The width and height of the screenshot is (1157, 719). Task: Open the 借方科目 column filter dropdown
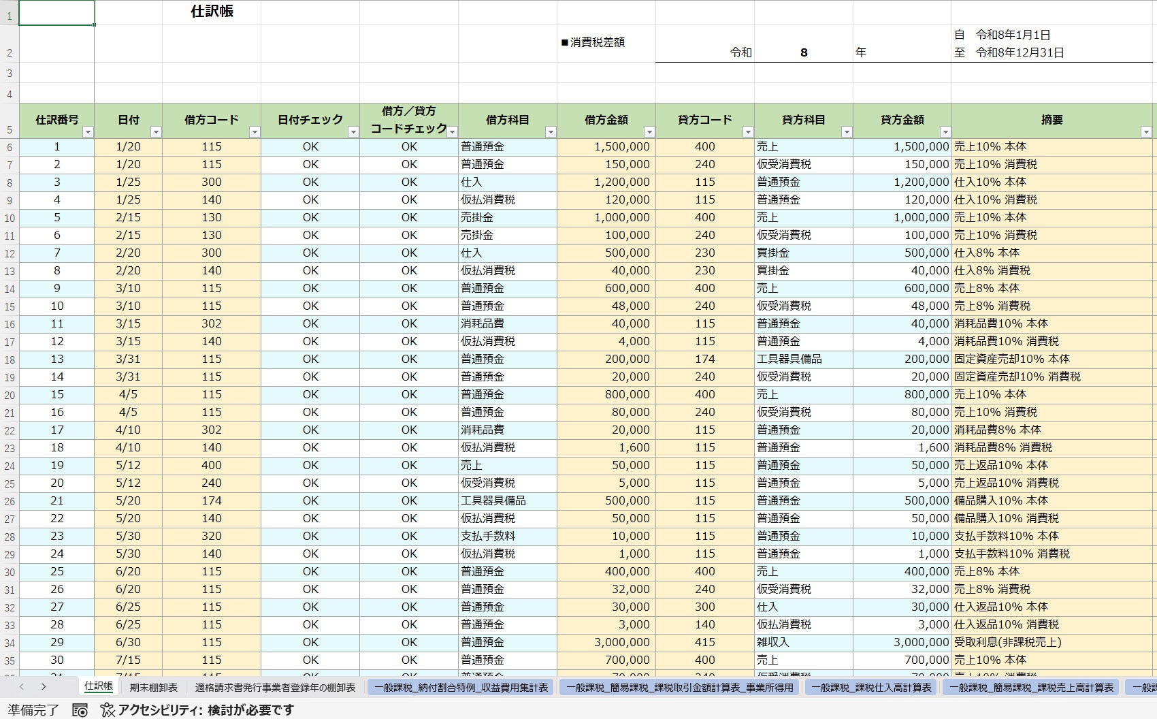click(551, 132)
